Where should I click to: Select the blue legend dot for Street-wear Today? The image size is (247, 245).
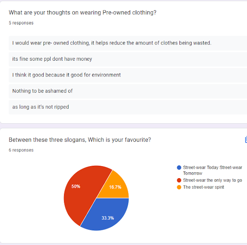(179, 168)
